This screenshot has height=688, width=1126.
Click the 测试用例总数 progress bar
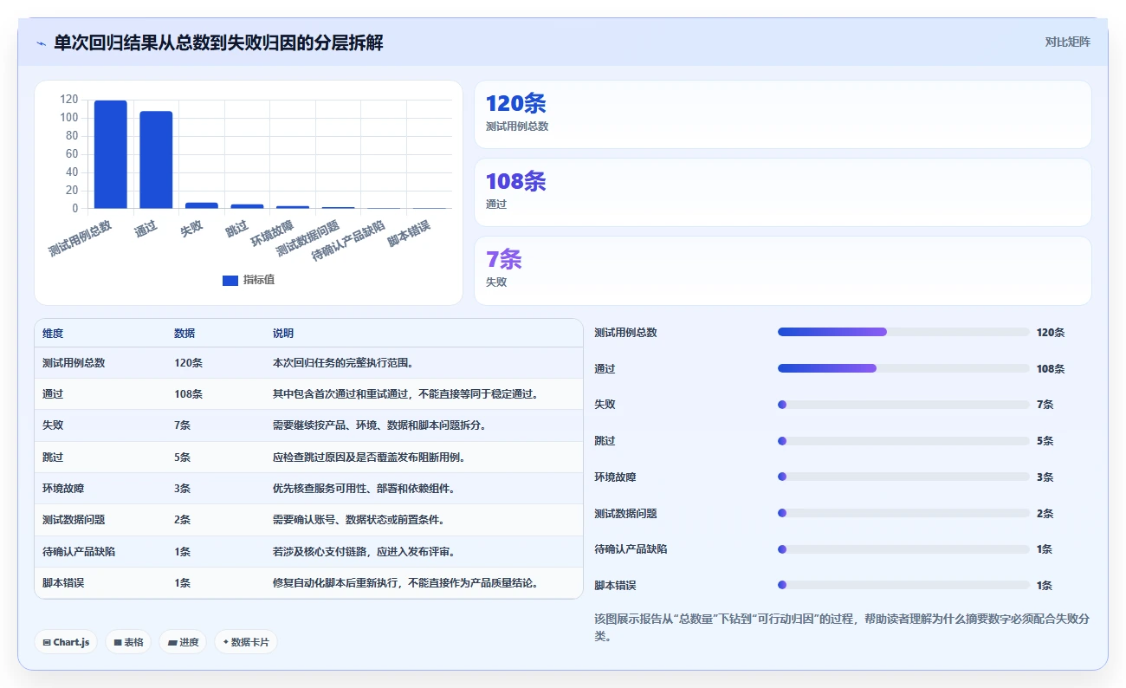coord(903,332)
